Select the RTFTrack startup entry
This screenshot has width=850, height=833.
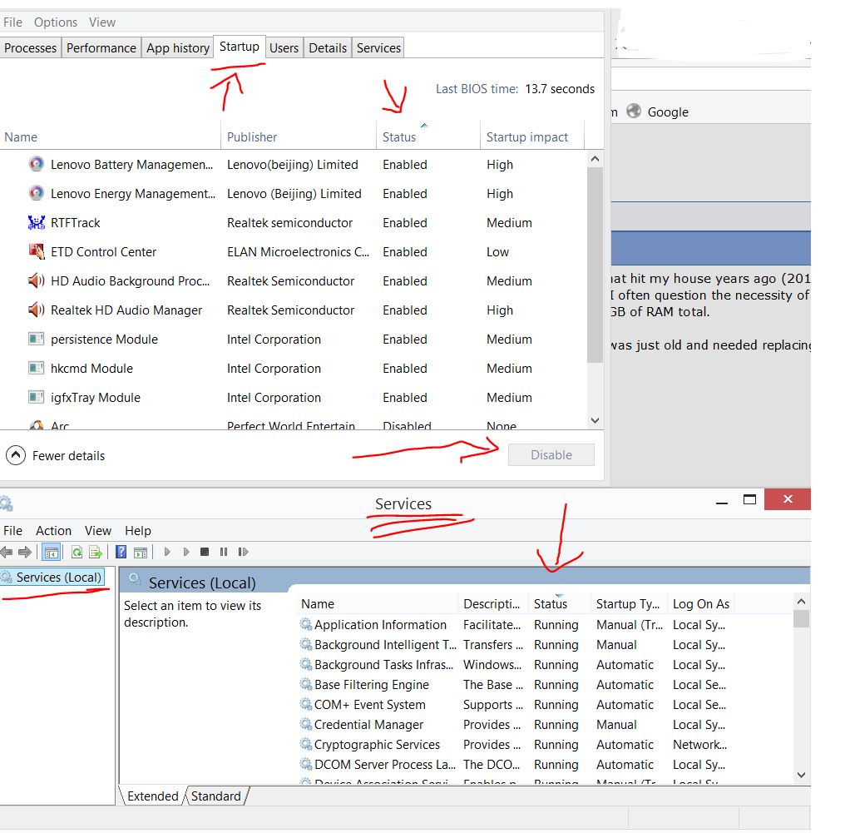[x=294, y=223]
